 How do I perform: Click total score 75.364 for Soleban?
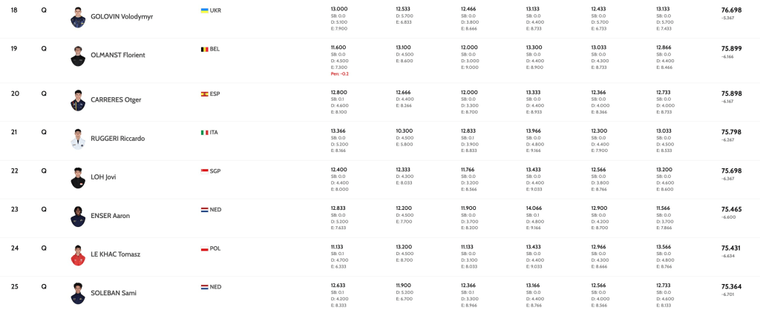731,286
